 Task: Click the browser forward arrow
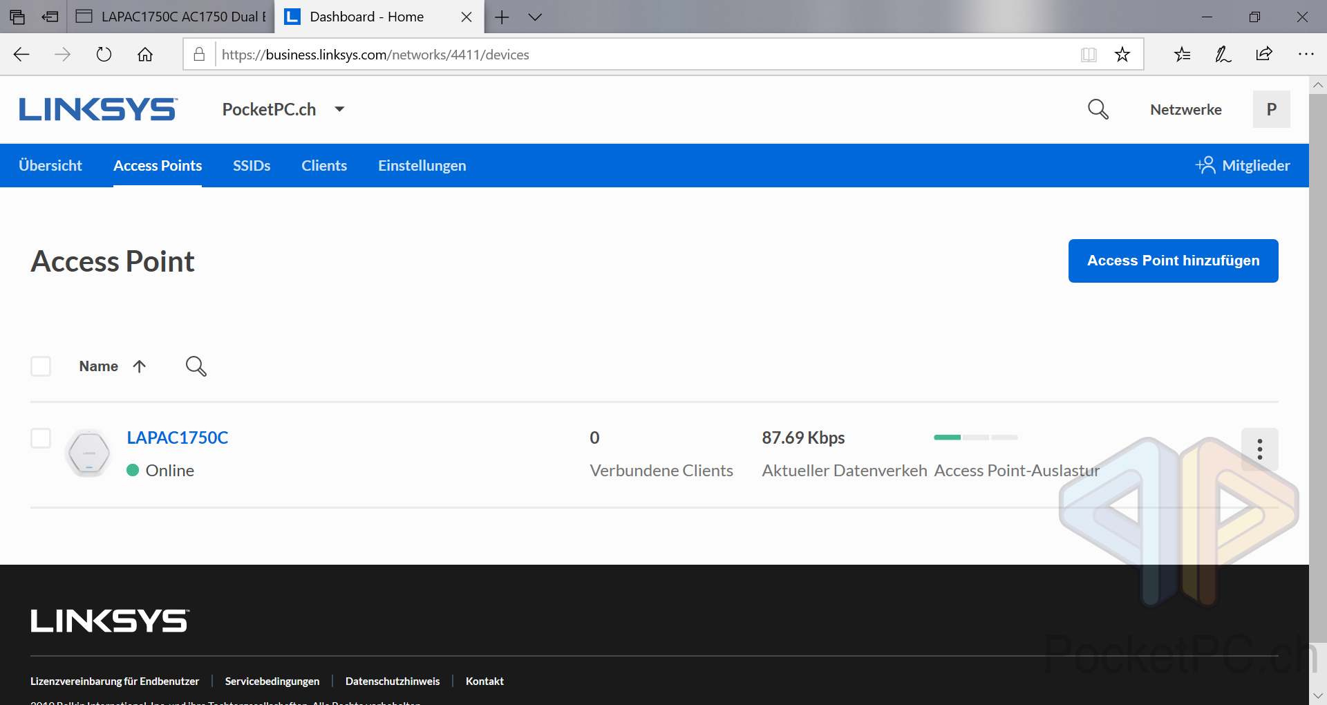tap(62, 55)
